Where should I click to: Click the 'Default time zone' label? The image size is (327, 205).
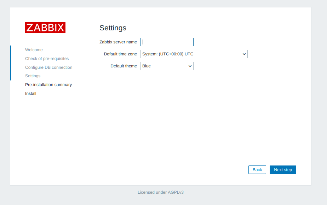point(120,54)
